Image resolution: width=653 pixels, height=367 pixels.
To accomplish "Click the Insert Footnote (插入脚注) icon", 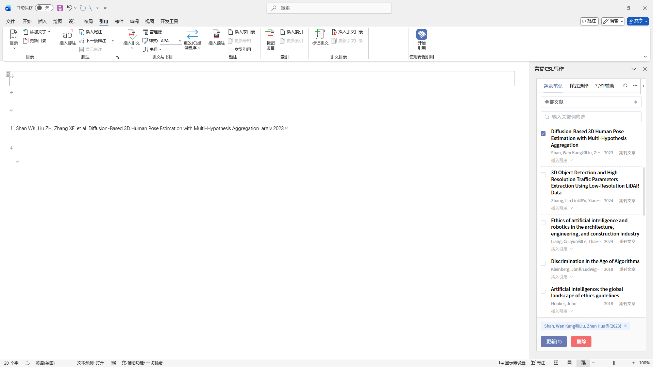I will (67, 35).
